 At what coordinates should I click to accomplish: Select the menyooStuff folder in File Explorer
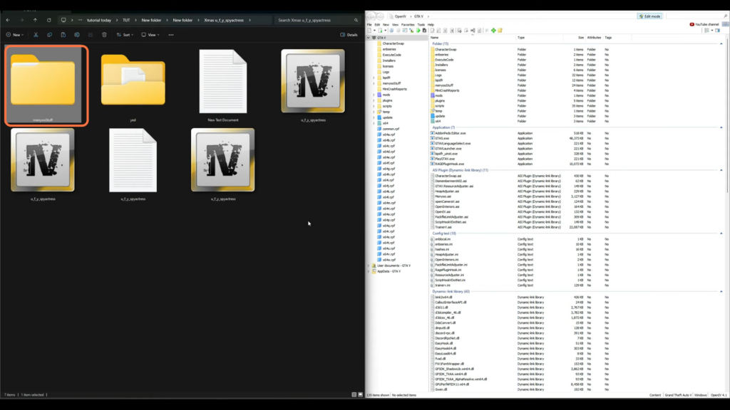pyautogui.click(x=43, y=85)
